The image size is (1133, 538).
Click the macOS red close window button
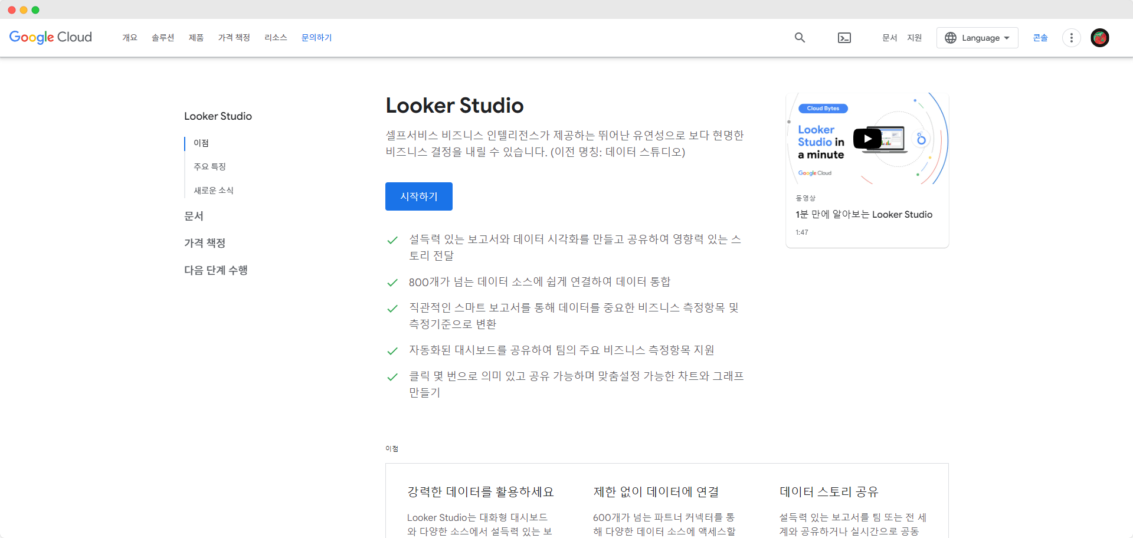click(12, 10)
